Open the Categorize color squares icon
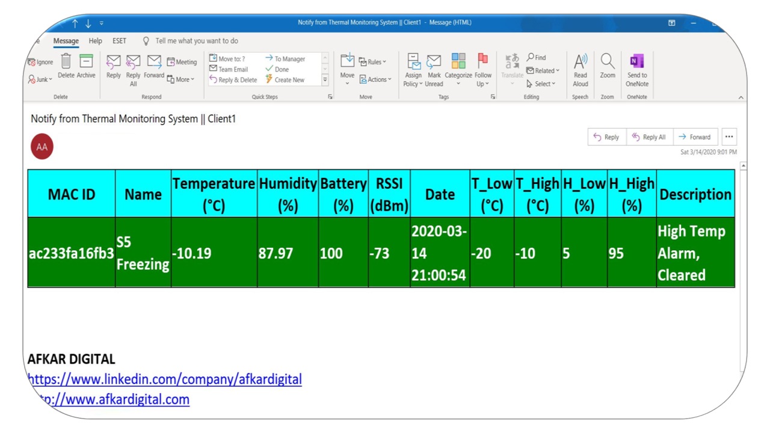Image resolution: width=770 pixels, height=433 pixels. click(x=458, y=61)
